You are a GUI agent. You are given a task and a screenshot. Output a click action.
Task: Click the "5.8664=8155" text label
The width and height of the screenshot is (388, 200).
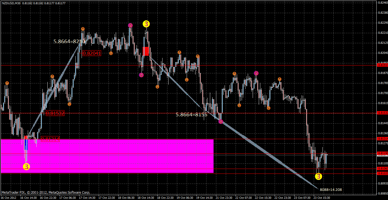(191, 115)
